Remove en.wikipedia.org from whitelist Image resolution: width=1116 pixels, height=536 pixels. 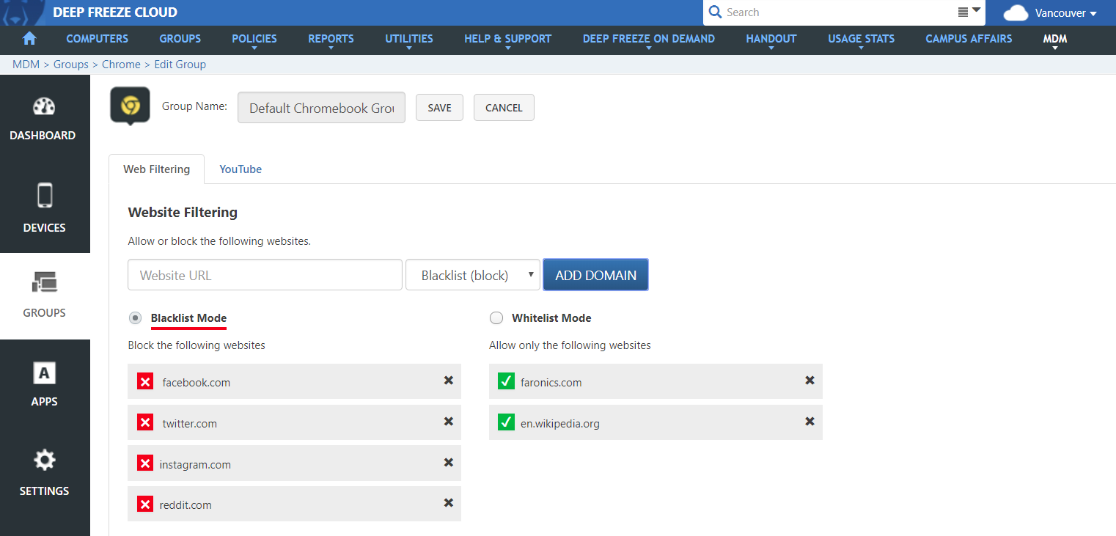tap(810, 421)
